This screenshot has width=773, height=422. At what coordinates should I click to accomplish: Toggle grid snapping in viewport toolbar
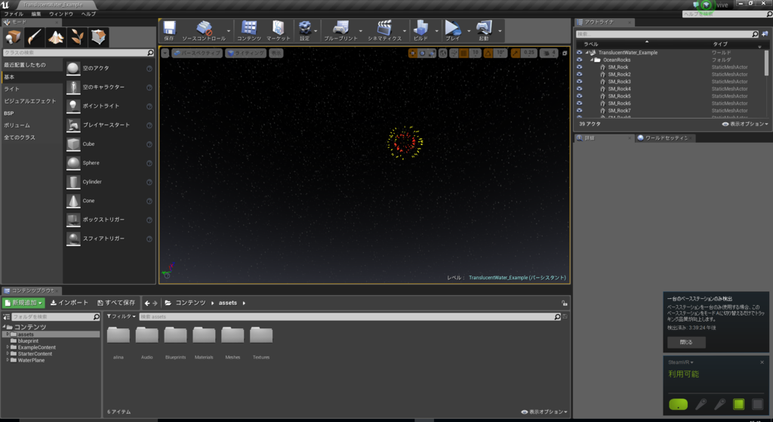pos(464,53)
